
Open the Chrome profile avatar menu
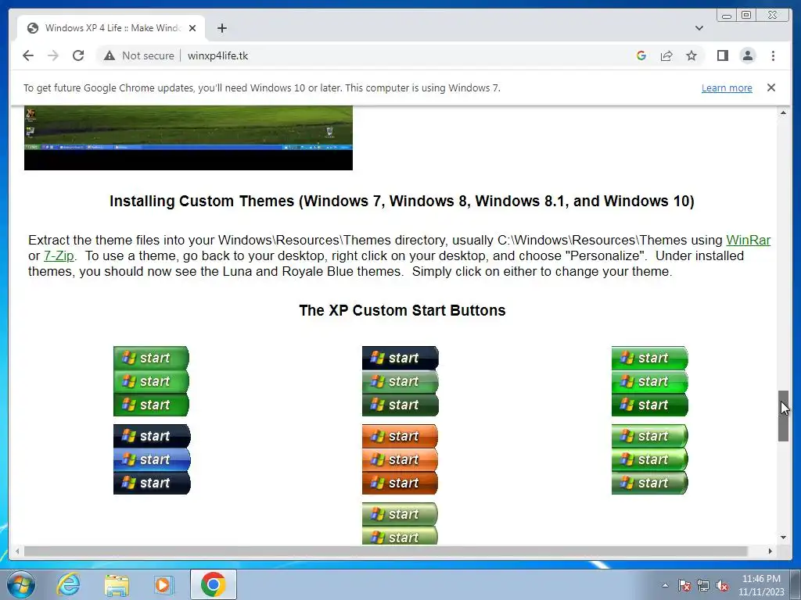click(x=747, y=55)
